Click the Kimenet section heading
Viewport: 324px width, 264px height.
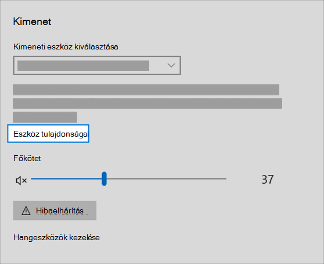[x=32, y=22]
